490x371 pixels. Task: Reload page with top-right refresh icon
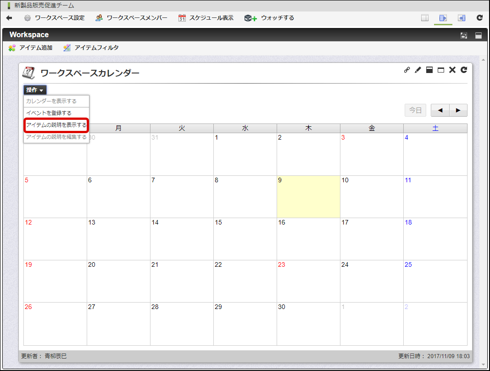480,18
